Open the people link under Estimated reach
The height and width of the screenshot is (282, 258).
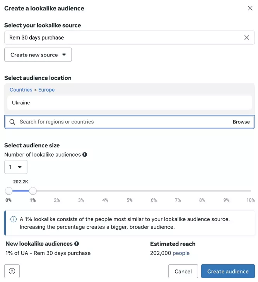coord(181,253)
